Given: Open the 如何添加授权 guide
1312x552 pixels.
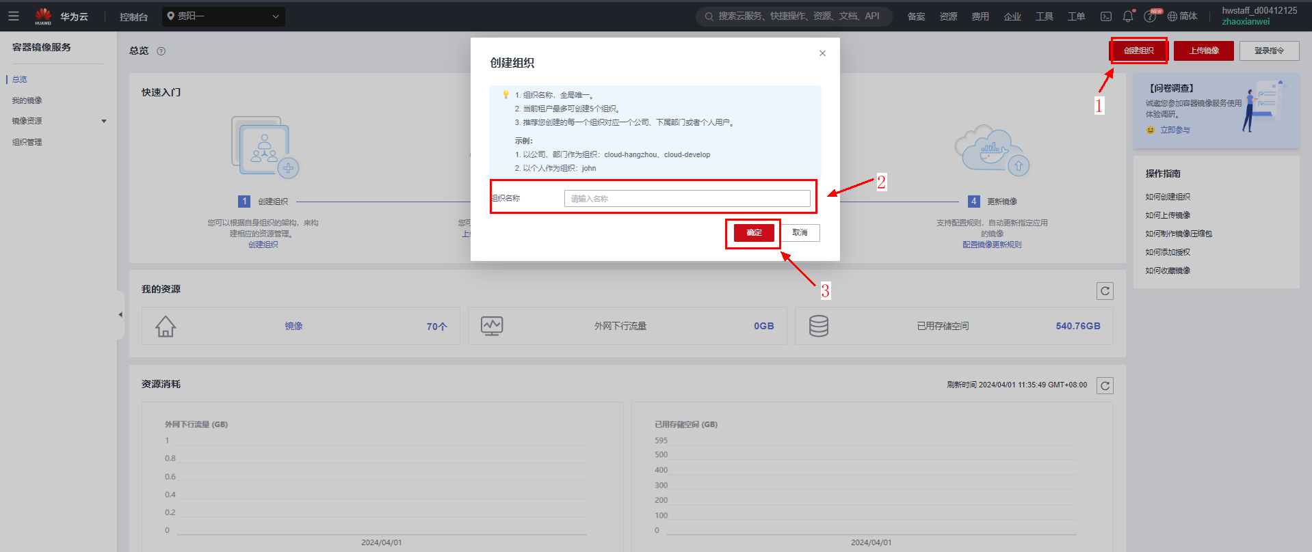Looking at the screenshot, I should [1168, 252].
